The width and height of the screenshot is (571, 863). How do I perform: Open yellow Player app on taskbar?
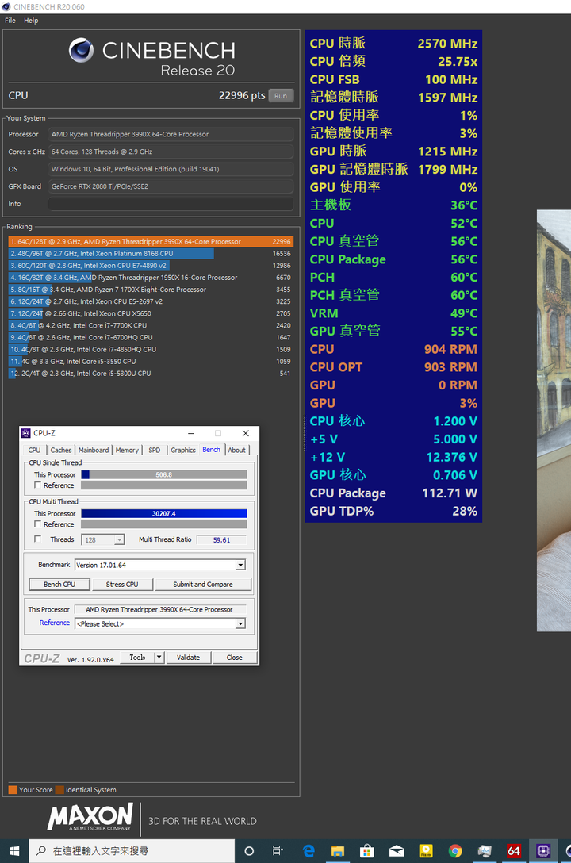[426, 851]
